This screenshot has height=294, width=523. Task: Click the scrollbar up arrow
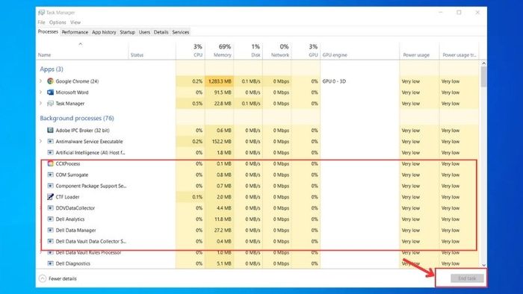[483, 63]
